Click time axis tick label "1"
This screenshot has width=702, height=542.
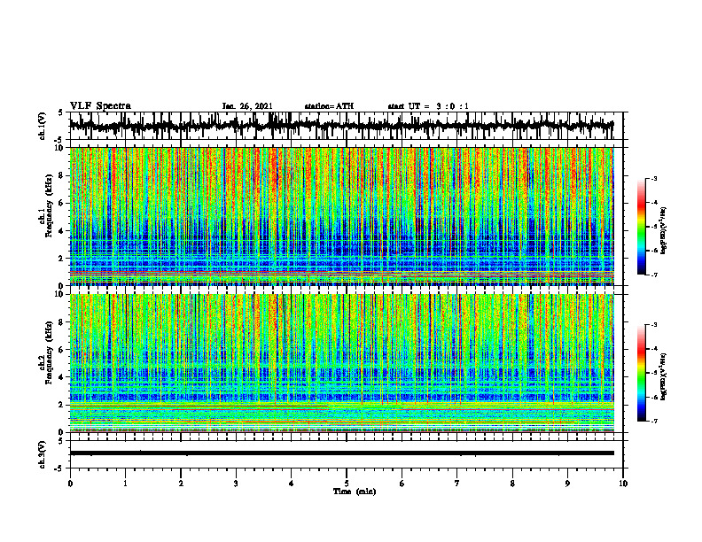tap(125, 484)
